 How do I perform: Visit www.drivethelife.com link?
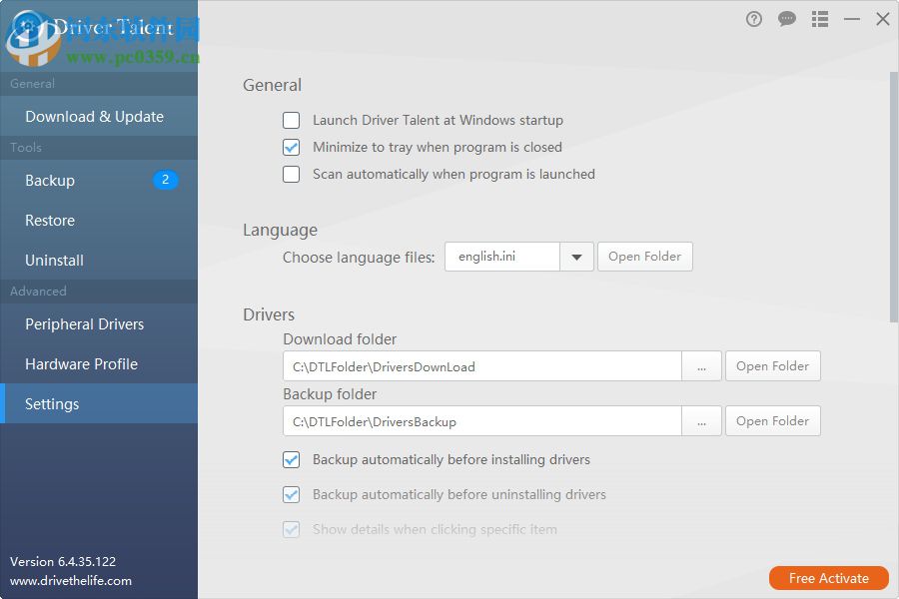tap(71, 581)
